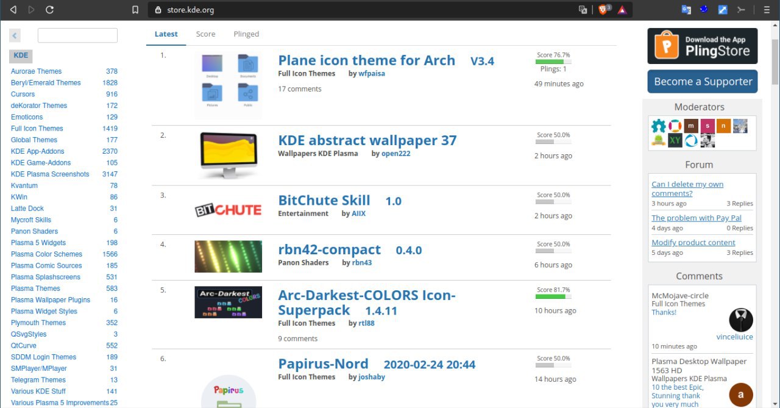
Task: Click the browser forward arrow
Action: (32, 10)
